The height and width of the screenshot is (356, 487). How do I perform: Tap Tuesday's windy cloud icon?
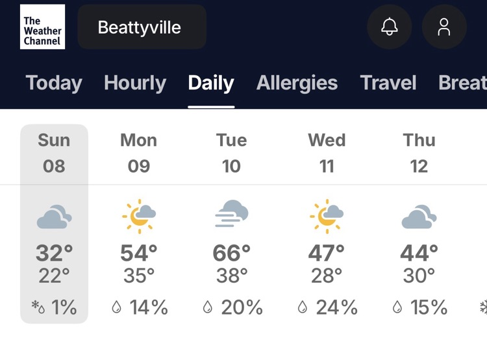pyautogui.click(x=231, y=215)
